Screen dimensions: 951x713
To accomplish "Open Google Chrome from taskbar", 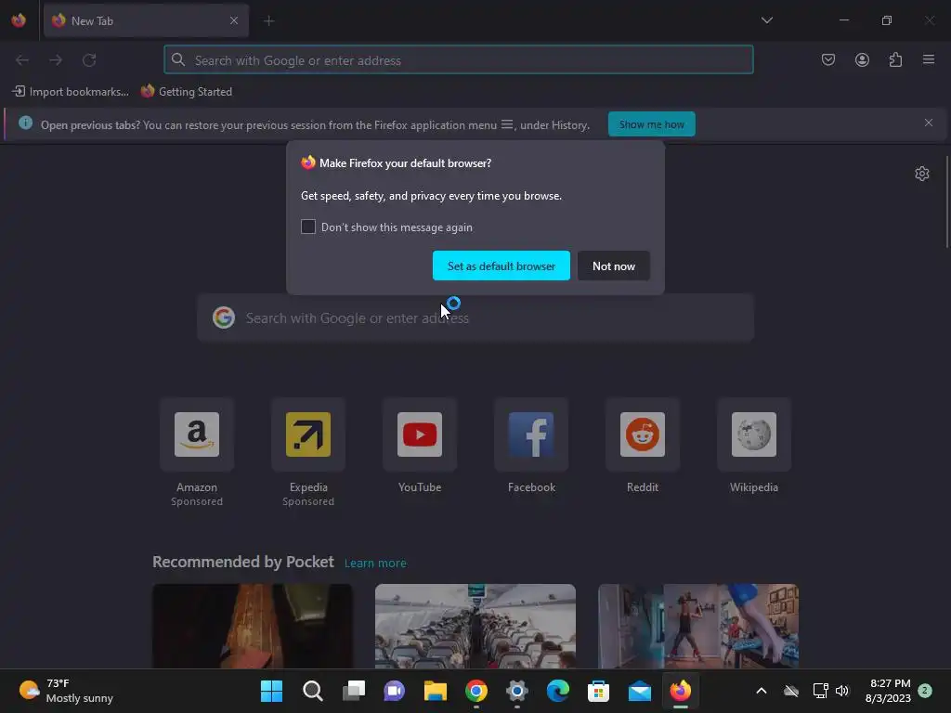I will tap(476, 691).
